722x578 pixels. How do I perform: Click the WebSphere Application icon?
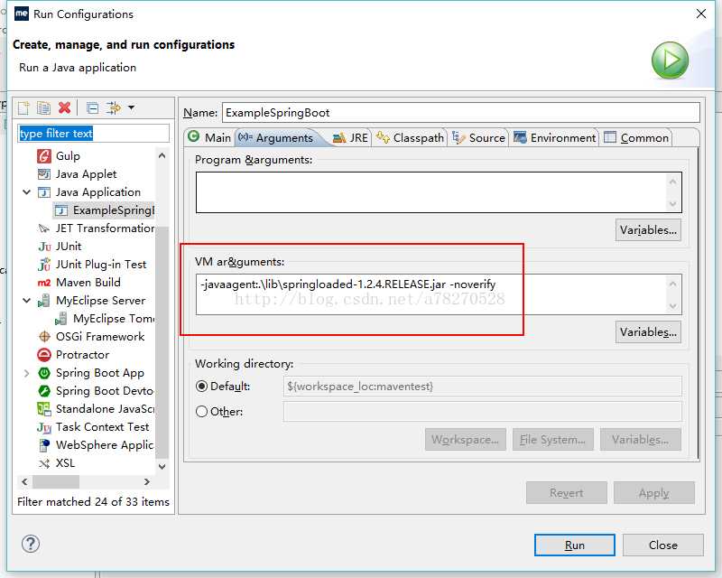pyautogui.click(x=44, y=445)
